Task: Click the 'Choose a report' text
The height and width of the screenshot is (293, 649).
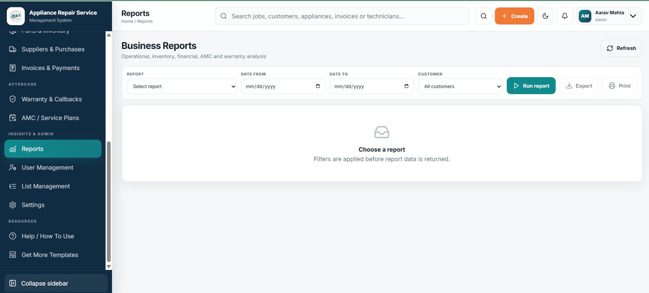Action: click(382, 150)
